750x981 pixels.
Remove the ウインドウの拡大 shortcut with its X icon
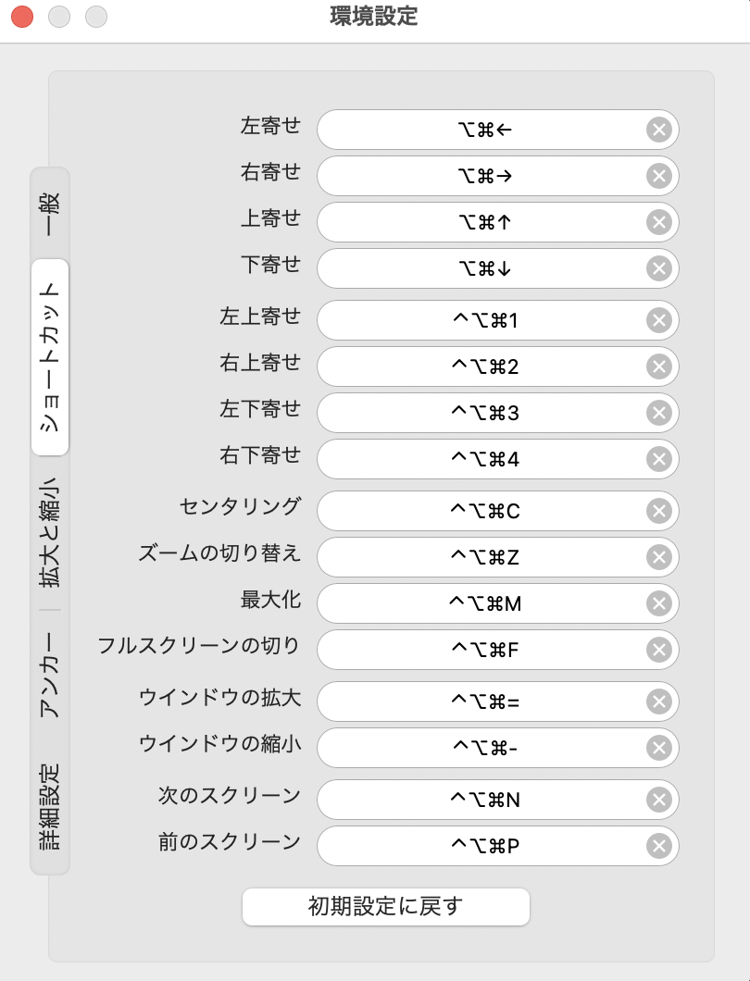click(658, 702)
